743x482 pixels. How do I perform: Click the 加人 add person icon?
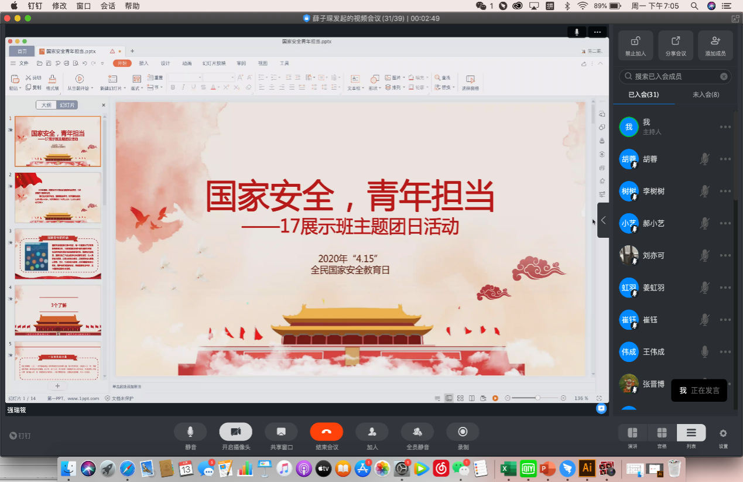(x=372, y=432)
